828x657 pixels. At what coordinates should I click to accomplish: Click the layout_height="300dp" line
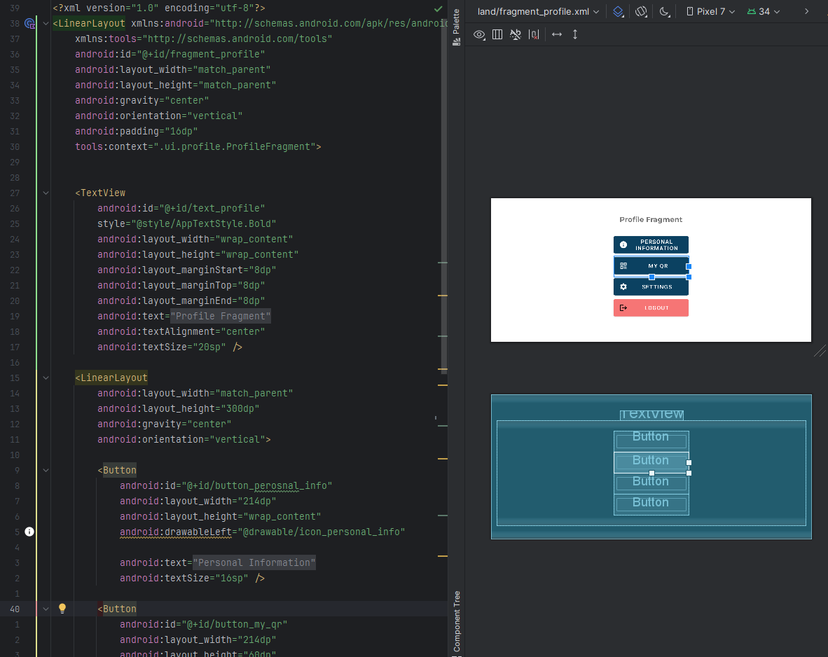coord(178,409)
